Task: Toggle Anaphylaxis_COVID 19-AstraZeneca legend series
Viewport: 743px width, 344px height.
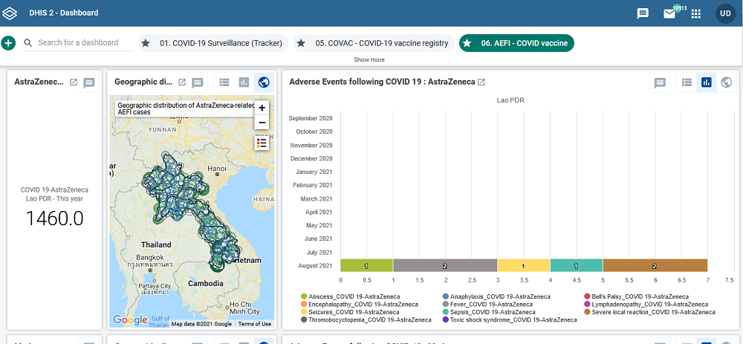Action: coord(496,296)
